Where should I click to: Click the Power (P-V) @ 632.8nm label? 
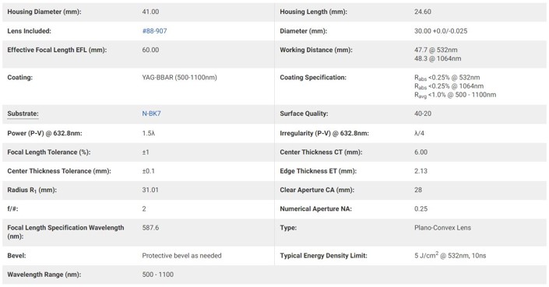pos(44,133)
